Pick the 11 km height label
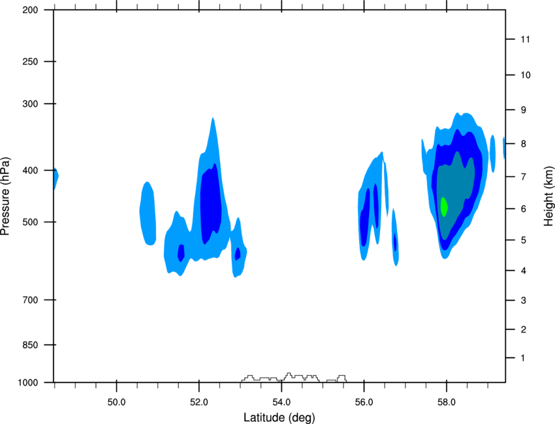This screenshot has width=555, height=424. (525, 39)
